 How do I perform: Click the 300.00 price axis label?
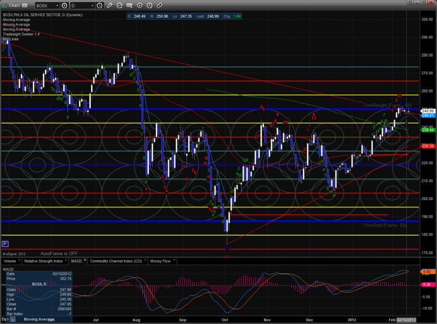point(427,19)
